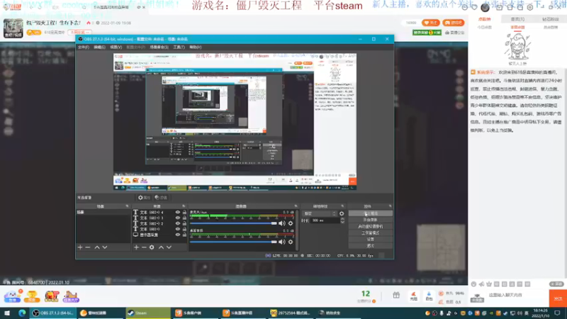Image resolution: width=567 pixels, height=319 pixels.
Task: Open Settings from the Controls panel
Action: tap(370, 240)
